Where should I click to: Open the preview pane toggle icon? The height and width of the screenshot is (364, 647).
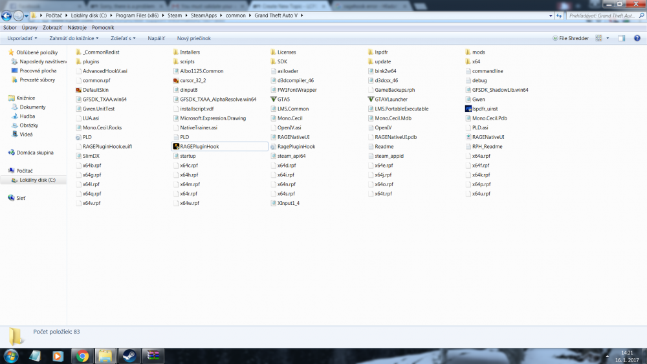(x=621, y=38)
